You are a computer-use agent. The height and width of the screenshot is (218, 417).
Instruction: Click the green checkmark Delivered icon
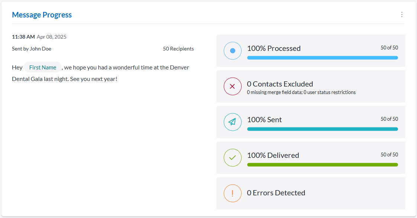coord(233,158)
